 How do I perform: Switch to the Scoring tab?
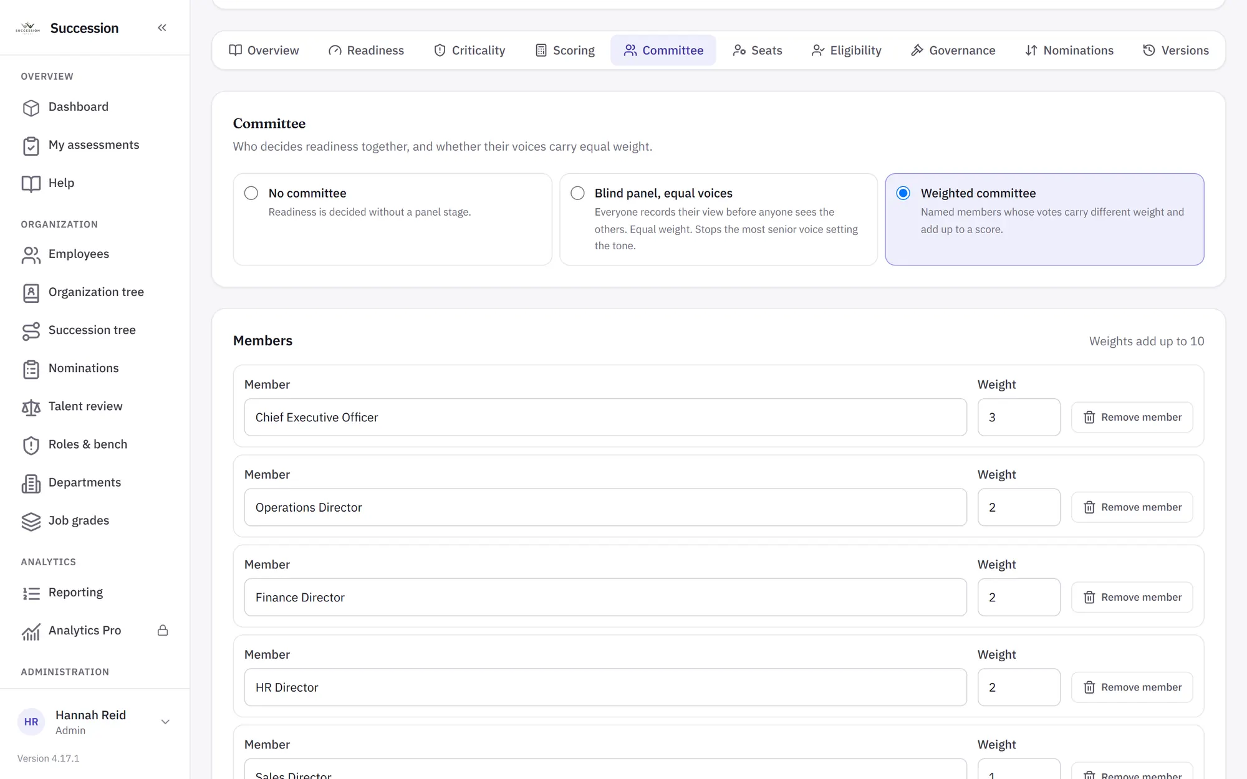pyautogui.click(x=565, y=50)
